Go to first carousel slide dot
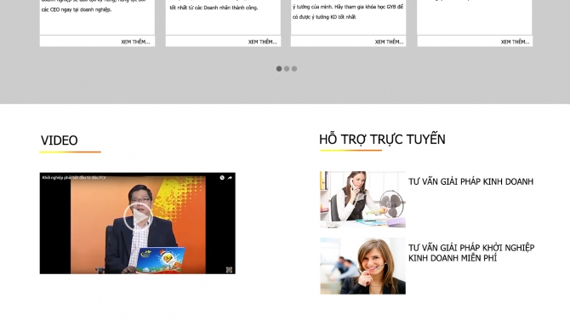Viewport: 570px width, 321px height. (x=279, y=68)
